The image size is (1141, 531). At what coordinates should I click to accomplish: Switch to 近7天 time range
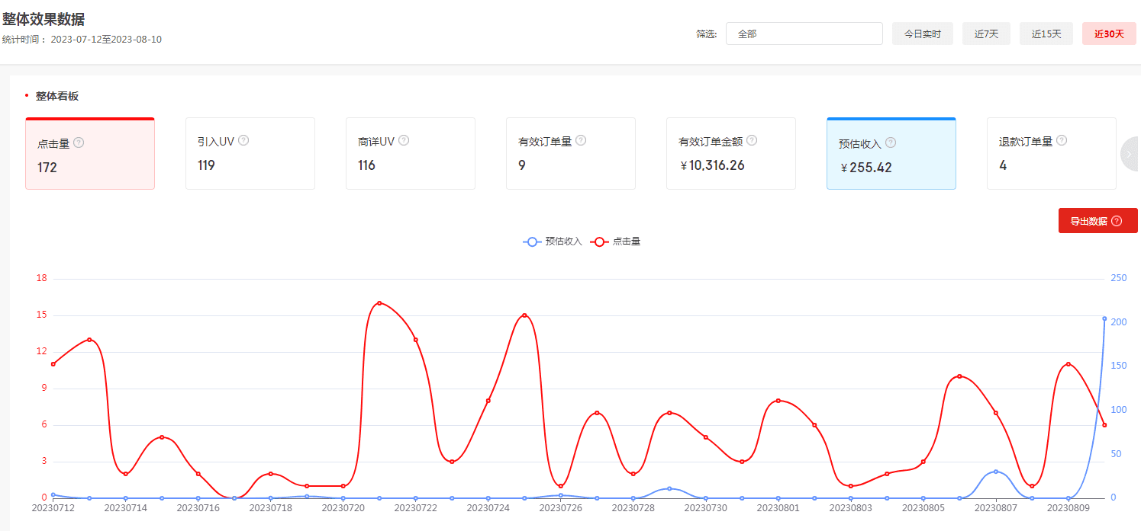(986, 34)
